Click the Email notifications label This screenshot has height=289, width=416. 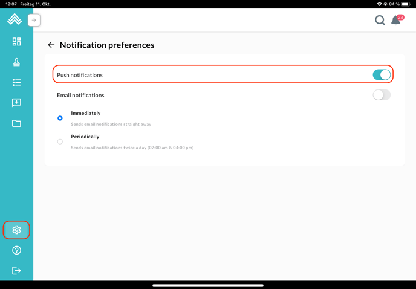(80, 95)
